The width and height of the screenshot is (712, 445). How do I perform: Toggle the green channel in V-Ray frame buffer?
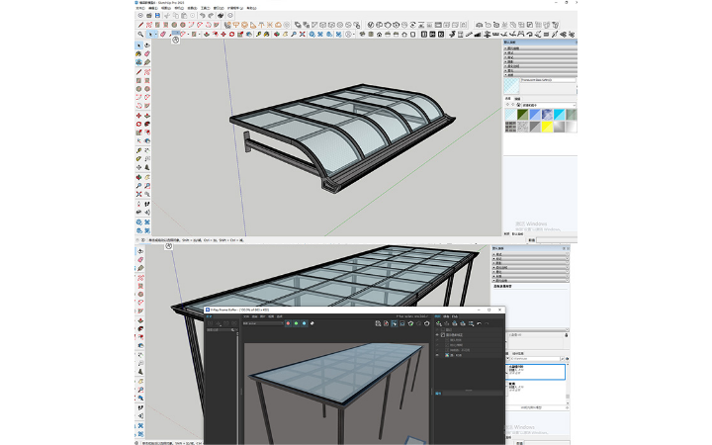[296, 323]
